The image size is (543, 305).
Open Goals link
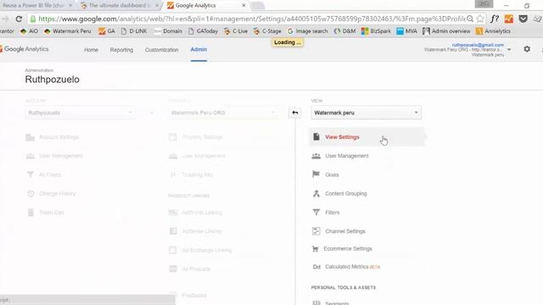[x=332, y=175]
